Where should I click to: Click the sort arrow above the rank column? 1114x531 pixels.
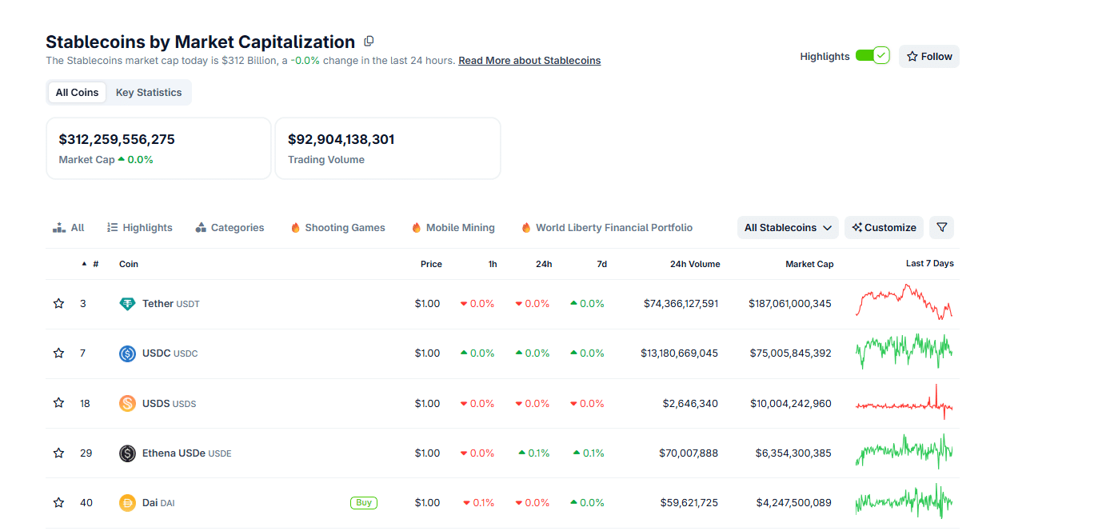click(84, 264)
